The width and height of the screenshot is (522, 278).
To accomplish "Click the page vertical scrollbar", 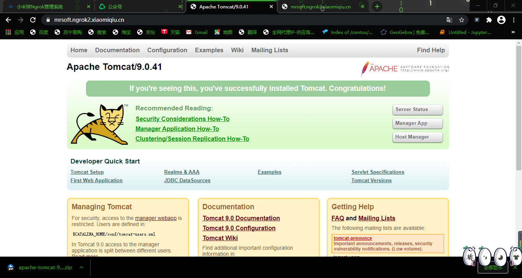I will click(519, 108).
